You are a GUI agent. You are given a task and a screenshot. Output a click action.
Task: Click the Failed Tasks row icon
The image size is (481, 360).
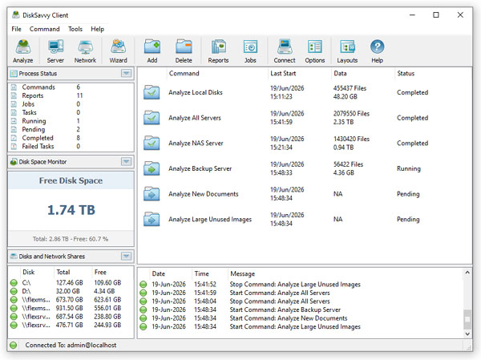pos(14,147)
